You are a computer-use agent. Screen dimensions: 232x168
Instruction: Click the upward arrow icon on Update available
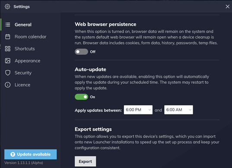click(13, 154)
